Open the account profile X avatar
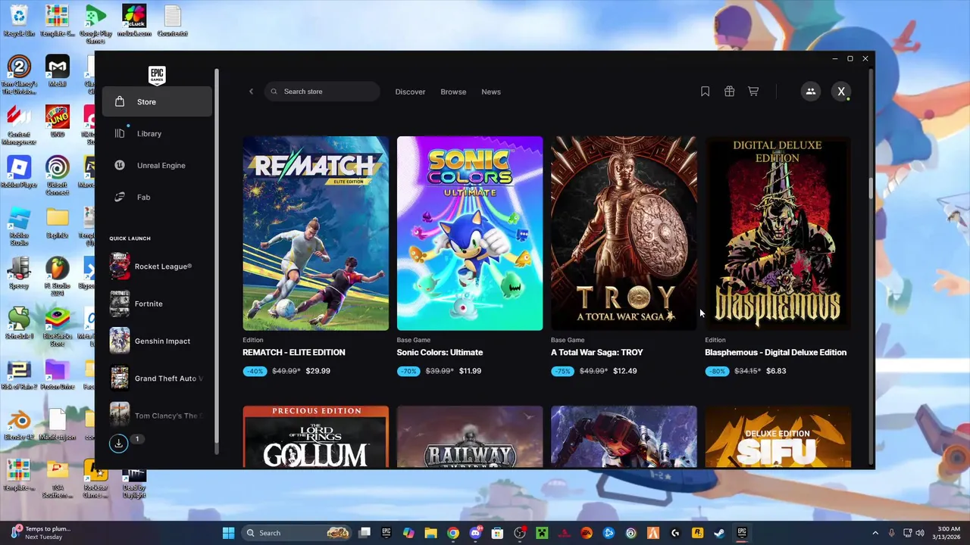 pyautogui.click(x=841, y=92)
